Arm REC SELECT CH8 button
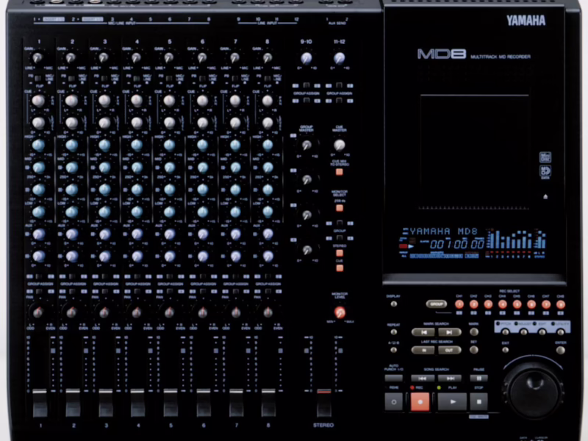 click(x=561, y=304)
